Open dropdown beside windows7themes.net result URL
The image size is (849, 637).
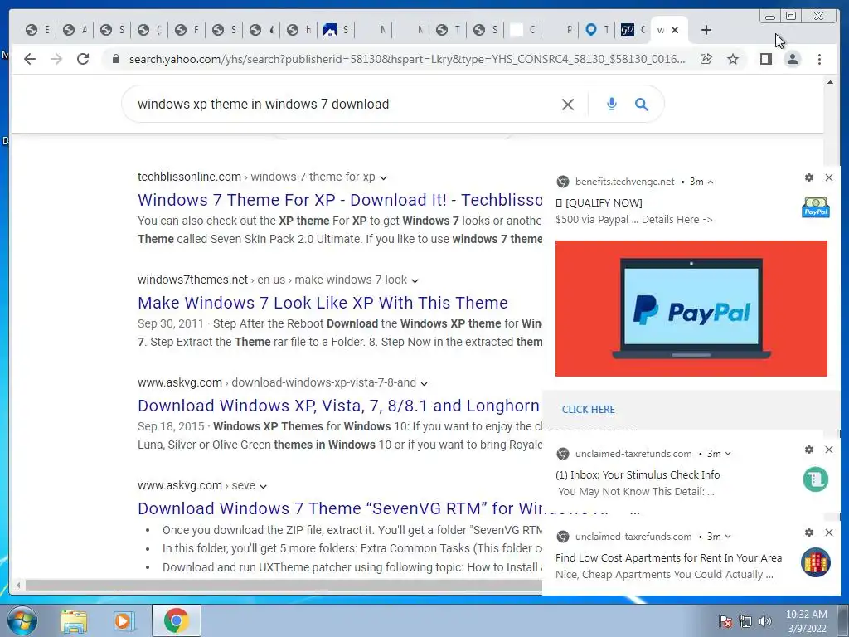click(415, 280)
